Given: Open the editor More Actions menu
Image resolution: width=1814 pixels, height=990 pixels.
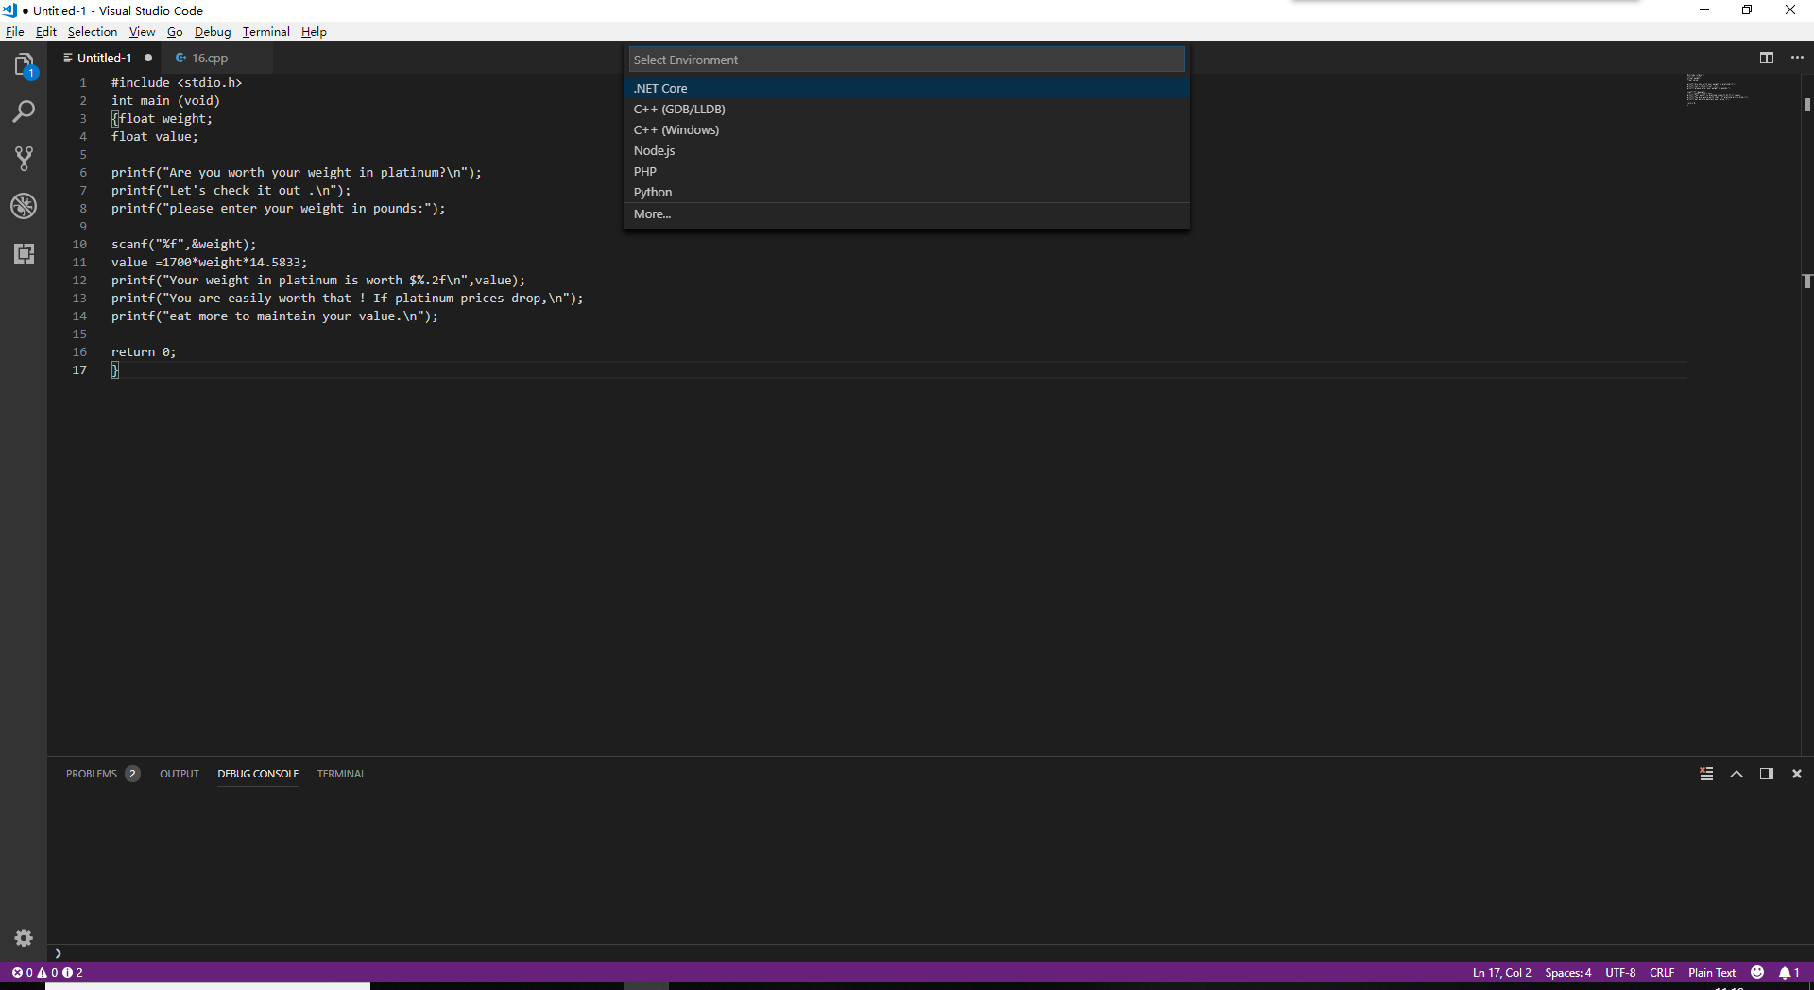Looking at the screenshot, I should point(1797,58).
